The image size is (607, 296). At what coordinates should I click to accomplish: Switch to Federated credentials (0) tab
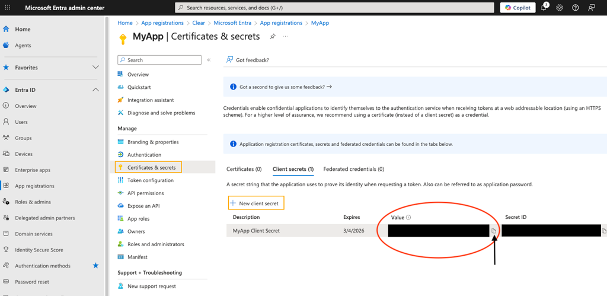pyautogui.click(x=353, y=169)
